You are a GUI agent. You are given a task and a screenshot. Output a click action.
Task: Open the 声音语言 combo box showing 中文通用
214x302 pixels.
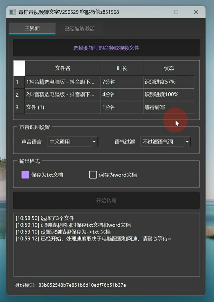click(73, 142)
